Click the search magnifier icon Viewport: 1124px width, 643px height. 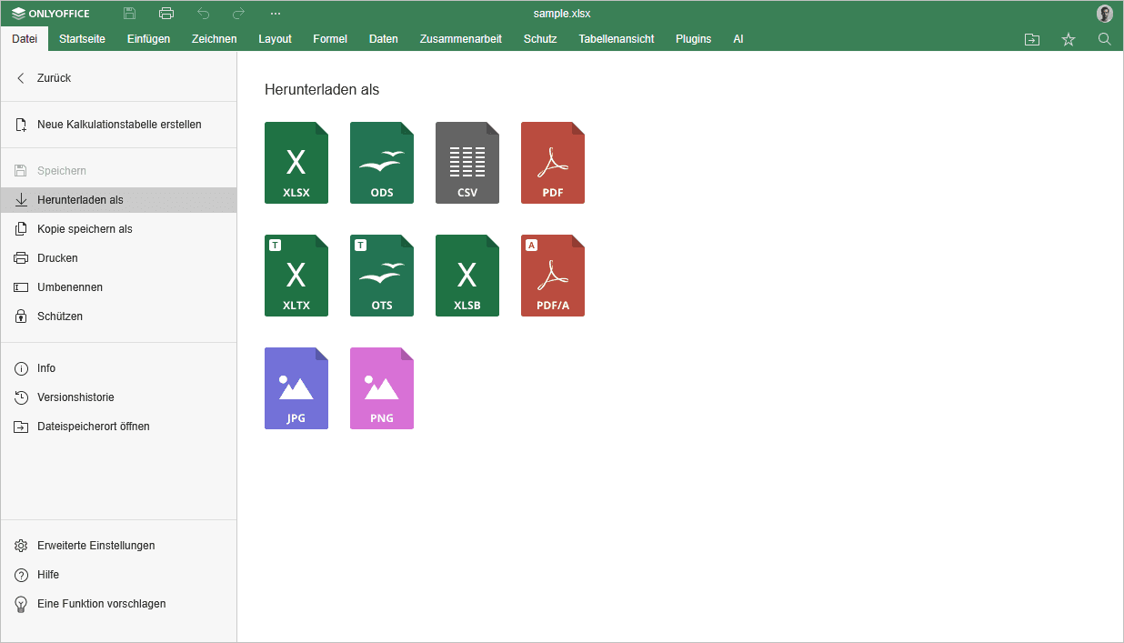(x=1104, y=39)
